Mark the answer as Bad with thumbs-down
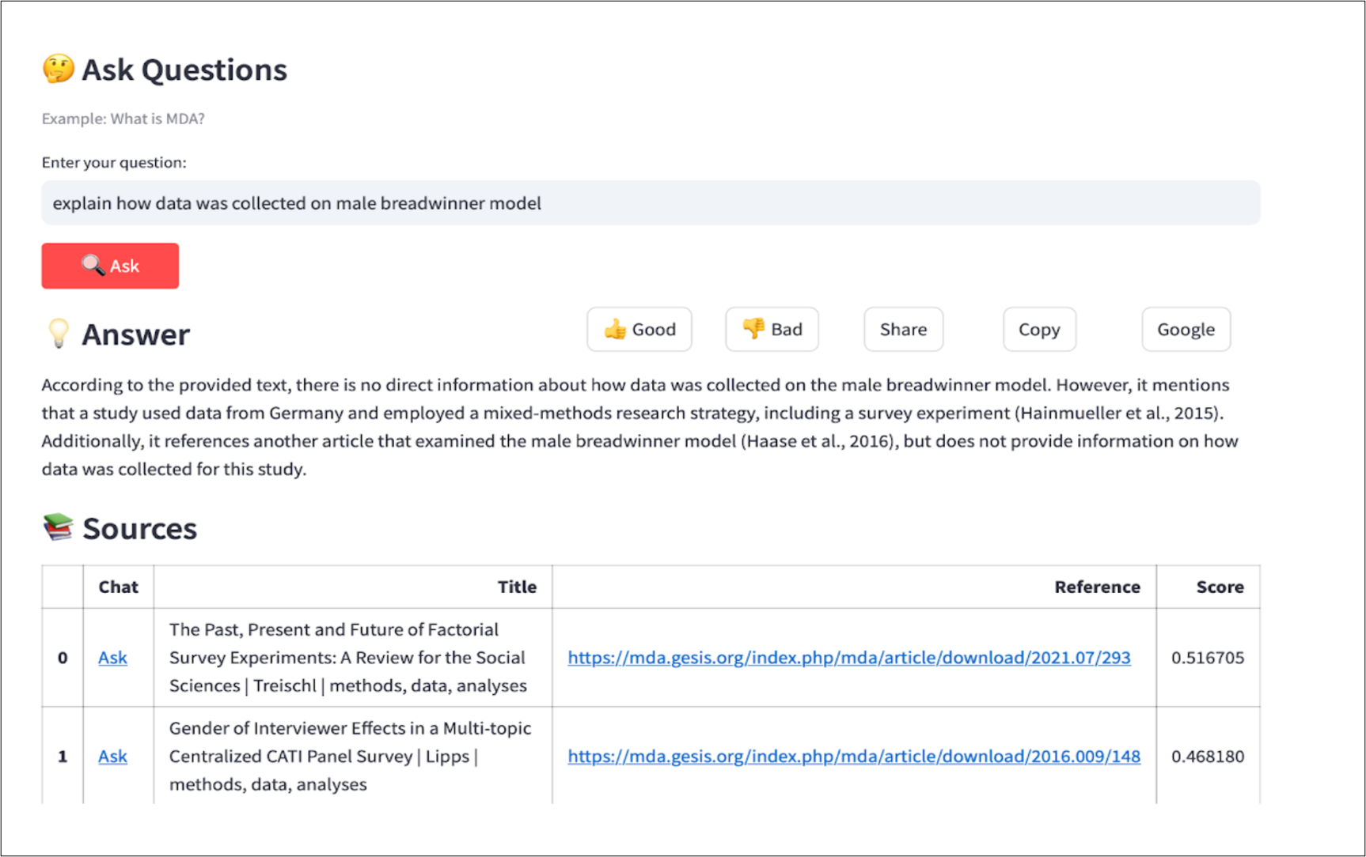Viewport: 1366px width, 857px height. (772, 330)
